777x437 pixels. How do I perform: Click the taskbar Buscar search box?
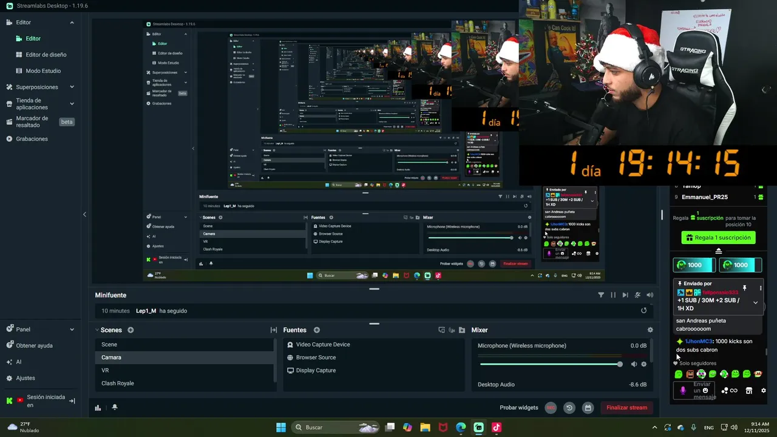[336, 427]
